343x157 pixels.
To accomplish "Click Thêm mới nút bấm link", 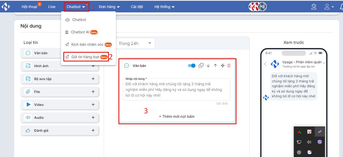I will pyautogui.click(x=177, y=116).
